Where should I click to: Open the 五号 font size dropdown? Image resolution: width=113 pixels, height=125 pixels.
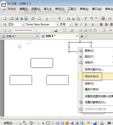pyautogui.click(x=70, y=25)
